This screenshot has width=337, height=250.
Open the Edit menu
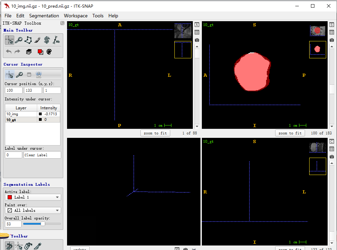click(x=20, y=16)
